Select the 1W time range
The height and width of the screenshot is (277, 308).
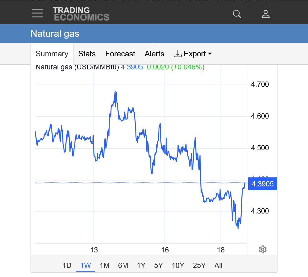click(86, 265)
